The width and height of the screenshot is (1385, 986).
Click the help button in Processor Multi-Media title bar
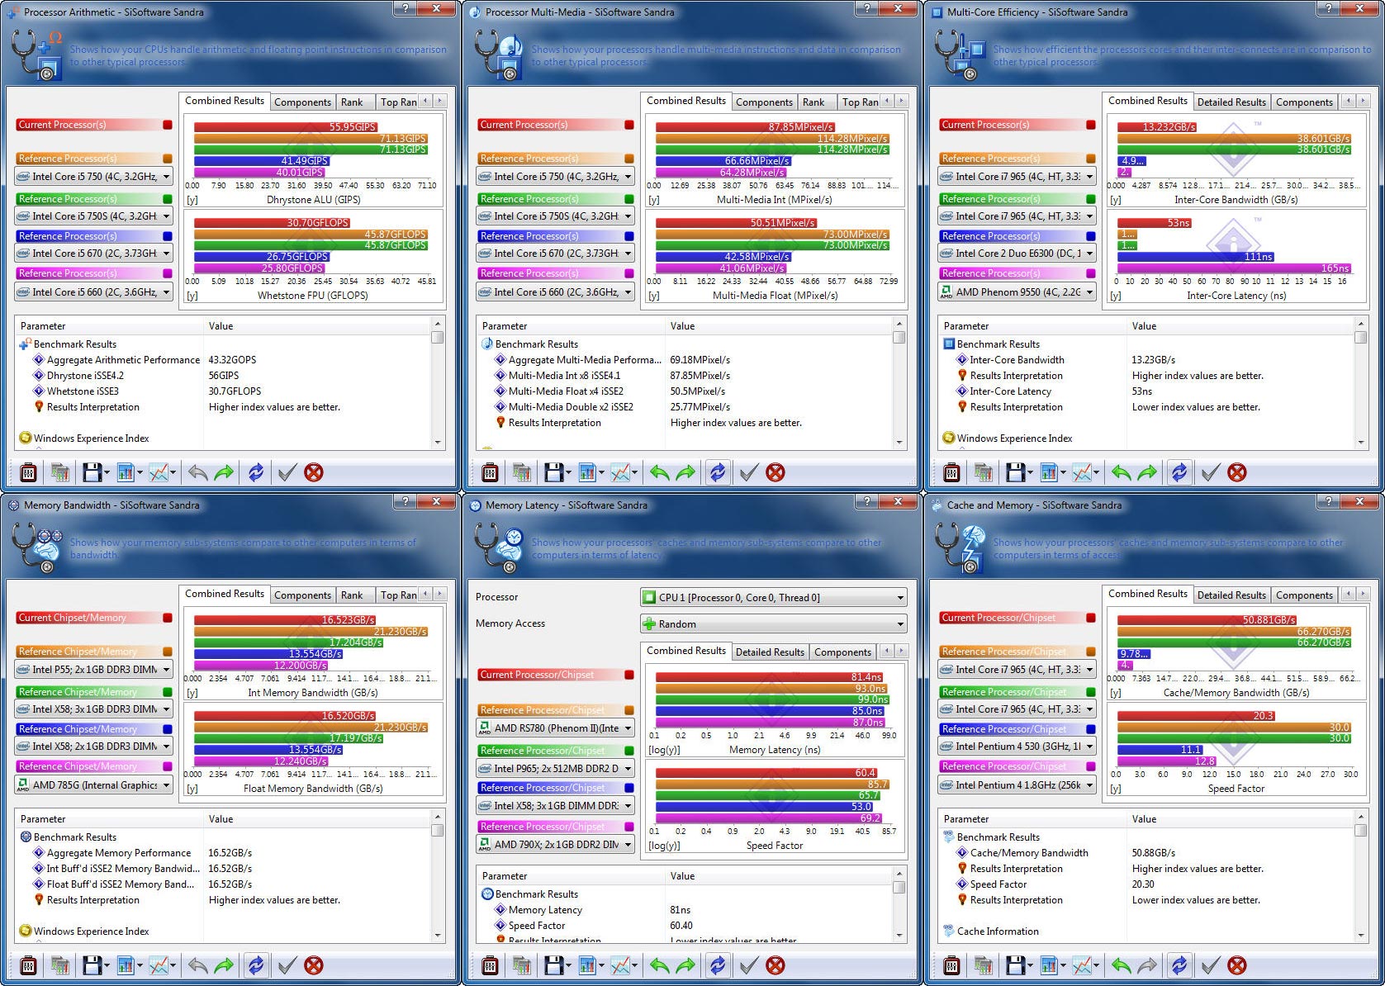(x=866, y=9)
